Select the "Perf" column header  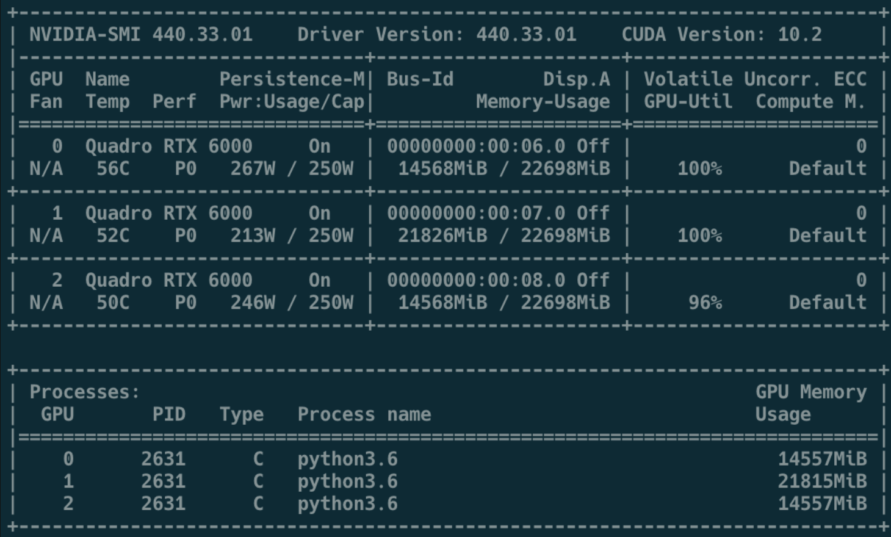click(x=175, y=101)
